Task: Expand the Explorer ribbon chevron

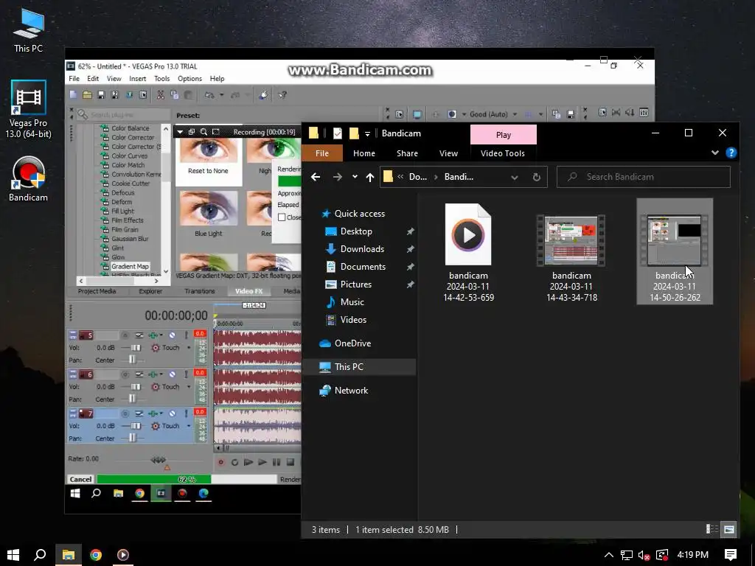Action: [715, 153]
